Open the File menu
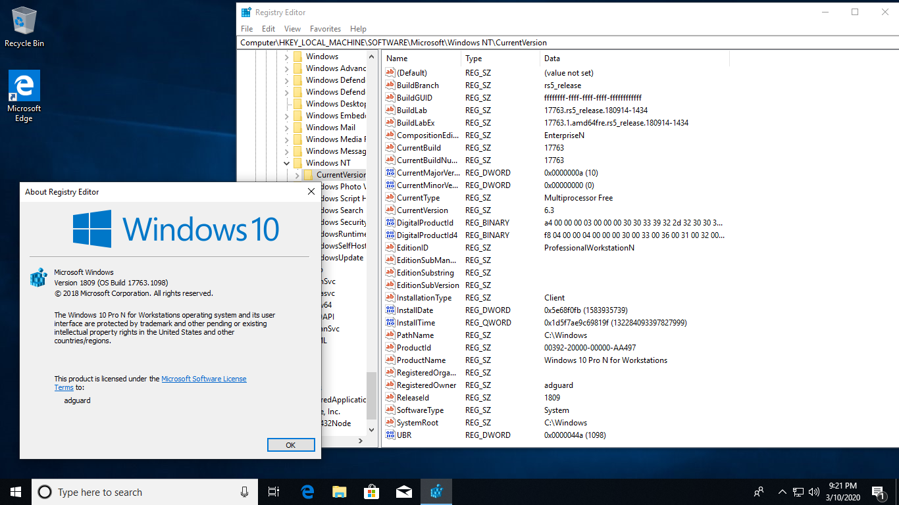Viewport: 899px width, 505px height. (x=247, y=29)
